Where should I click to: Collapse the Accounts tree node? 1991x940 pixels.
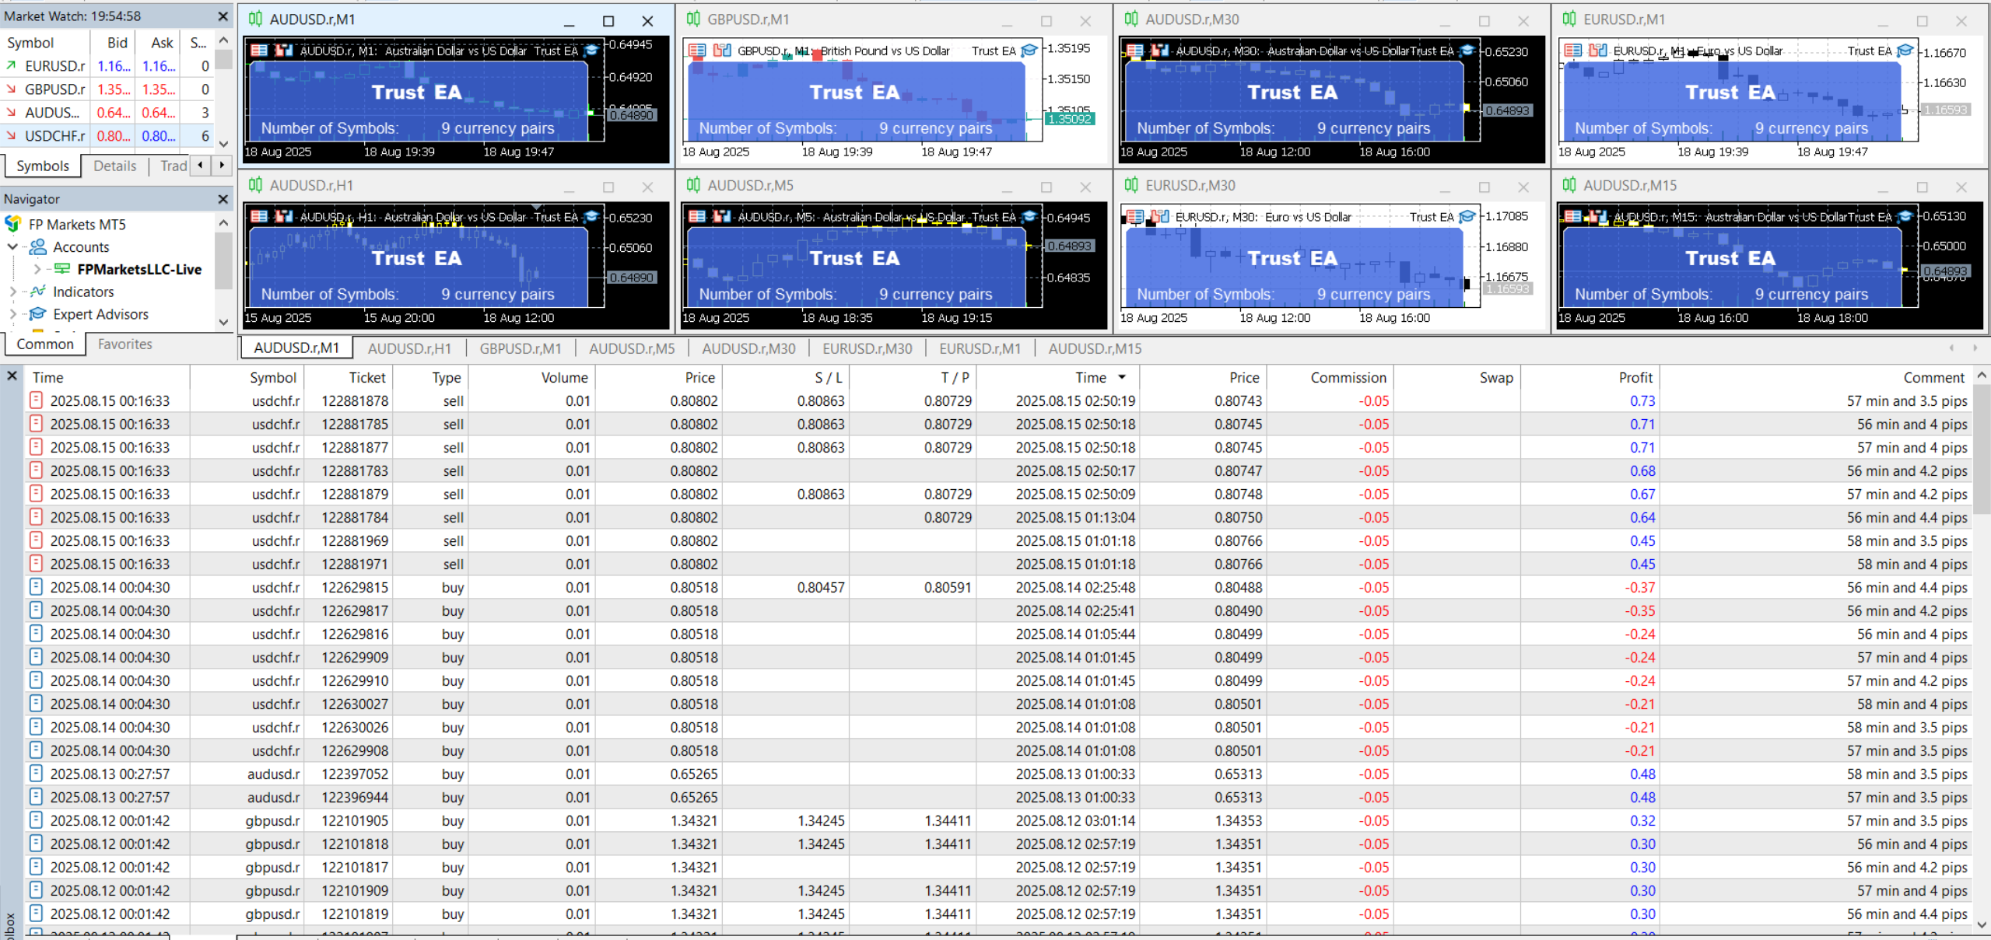(12, 247)
